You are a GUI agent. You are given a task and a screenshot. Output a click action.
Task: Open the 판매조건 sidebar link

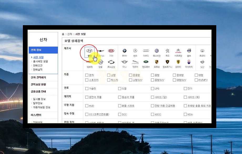point(38,66)
